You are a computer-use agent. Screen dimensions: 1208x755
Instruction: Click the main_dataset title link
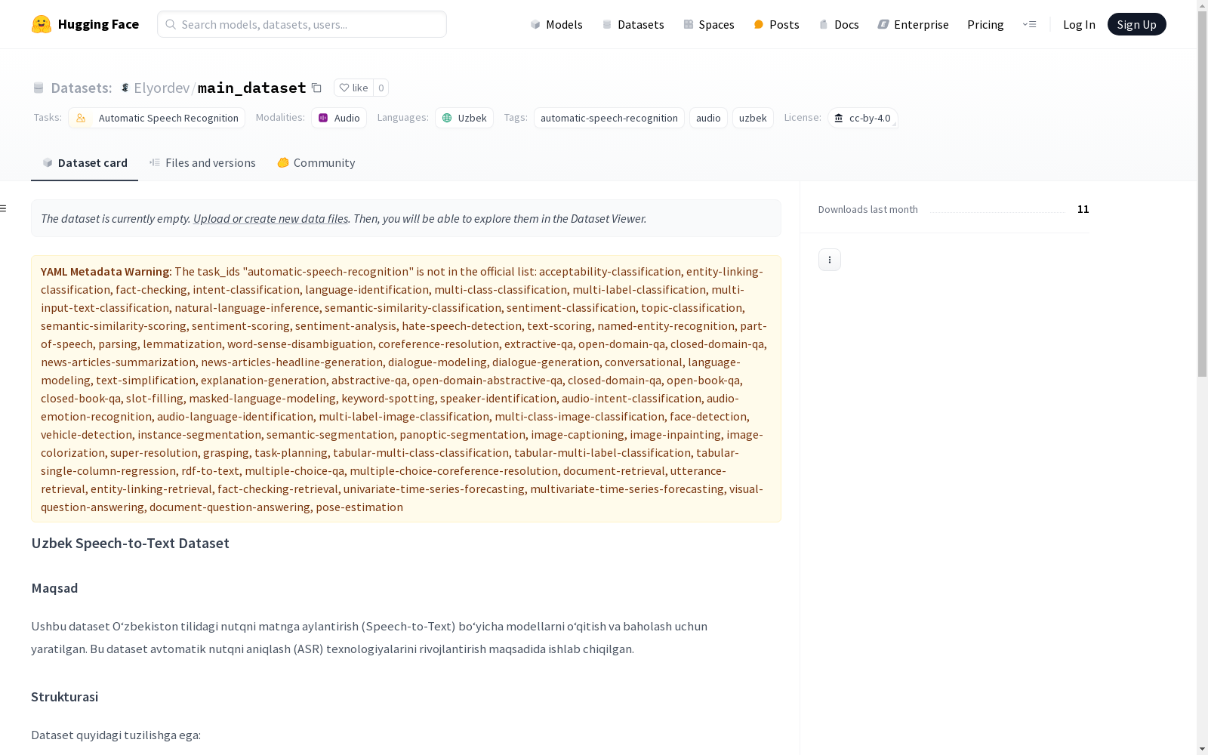point(251,88)
